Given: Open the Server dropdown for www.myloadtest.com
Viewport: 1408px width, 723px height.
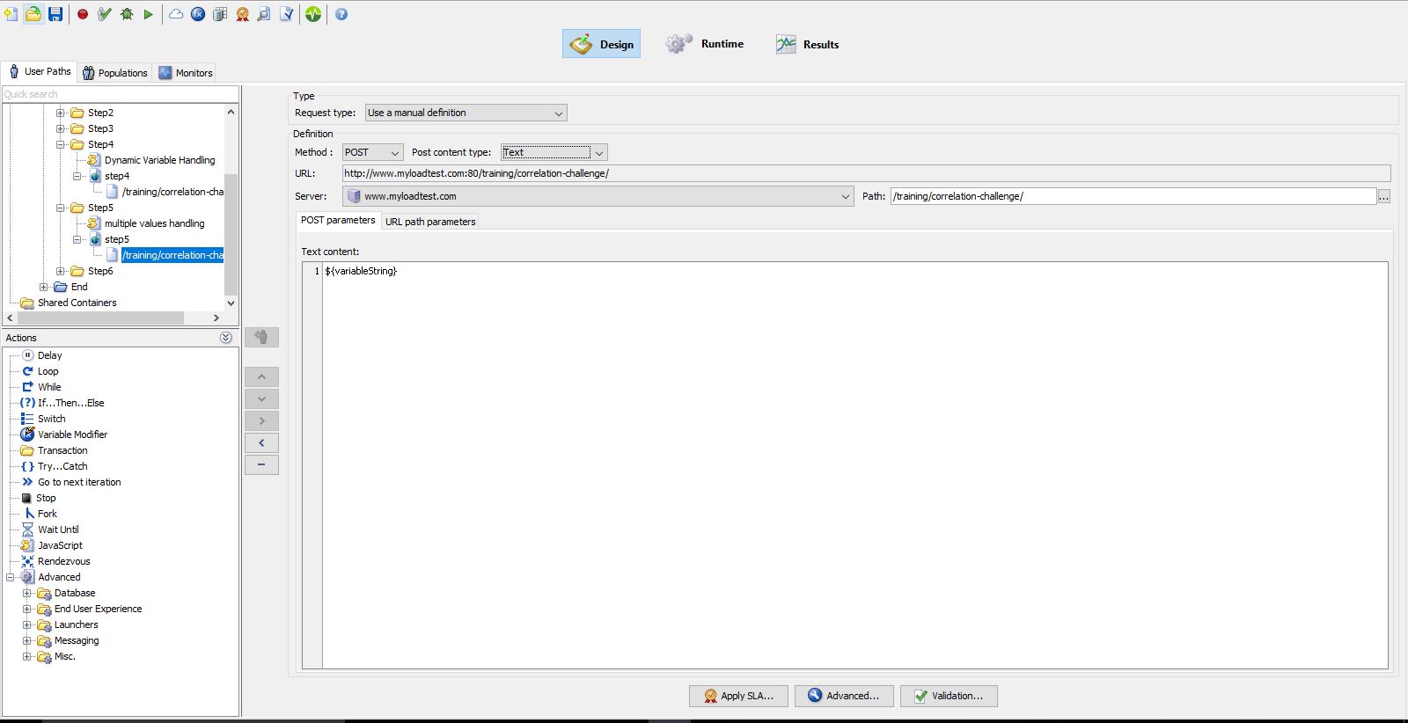Looking at the screenshot, I should 598,196.
